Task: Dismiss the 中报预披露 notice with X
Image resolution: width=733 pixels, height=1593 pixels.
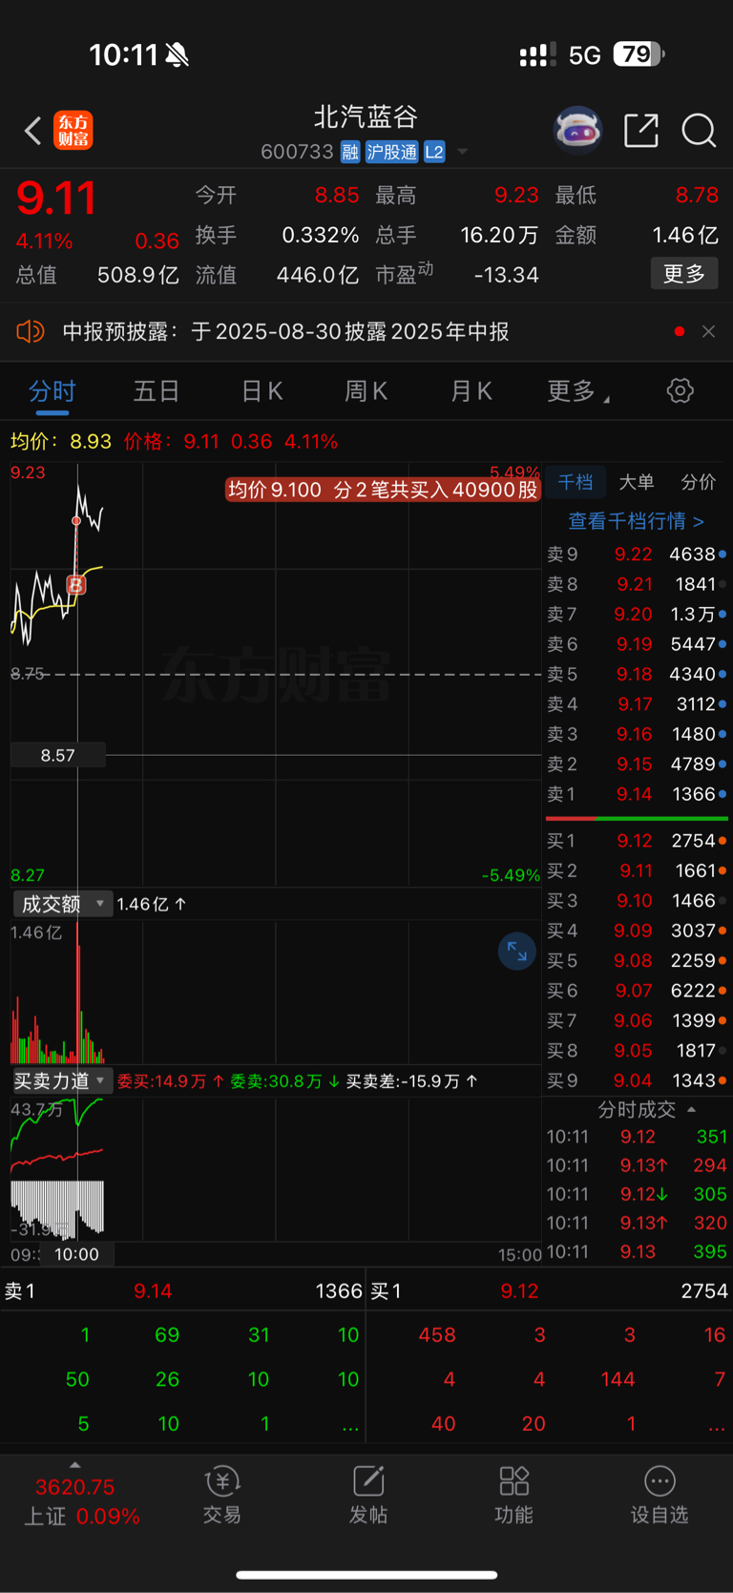Action: click(x=708, y=331)
